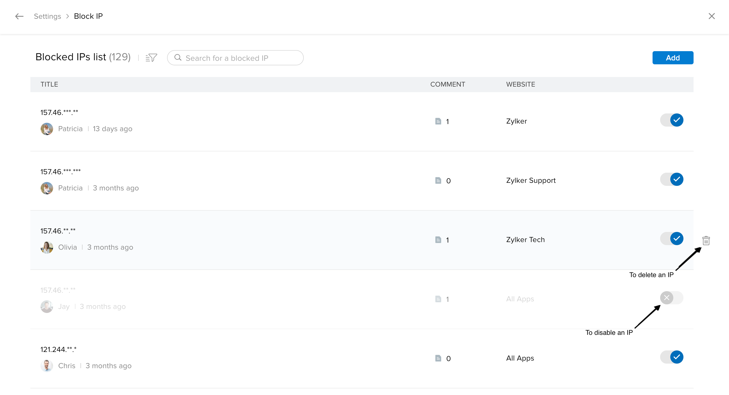Viewport: 729px width, 395px height.
Task: Select IP 157.46.***.*** title
Action: [x=60, y=172]
